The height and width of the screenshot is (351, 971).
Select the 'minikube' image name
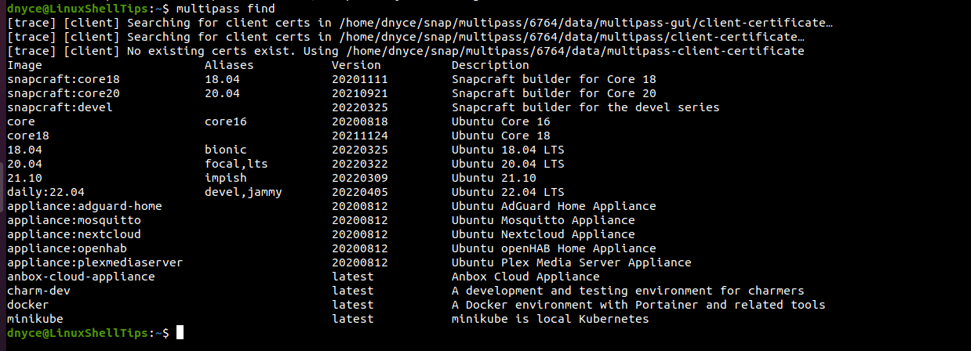pos(35,319)
